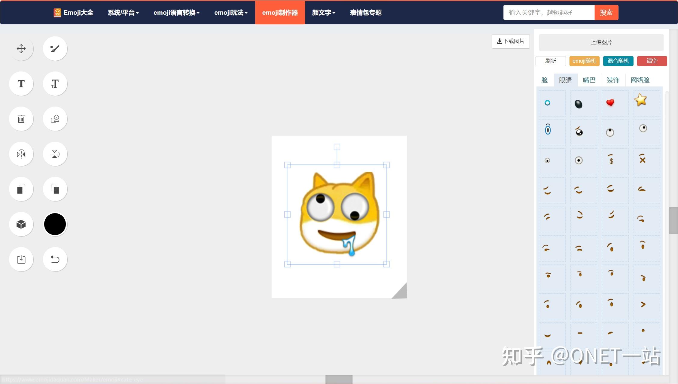Select the brush drawing tool

click(55, 48)
